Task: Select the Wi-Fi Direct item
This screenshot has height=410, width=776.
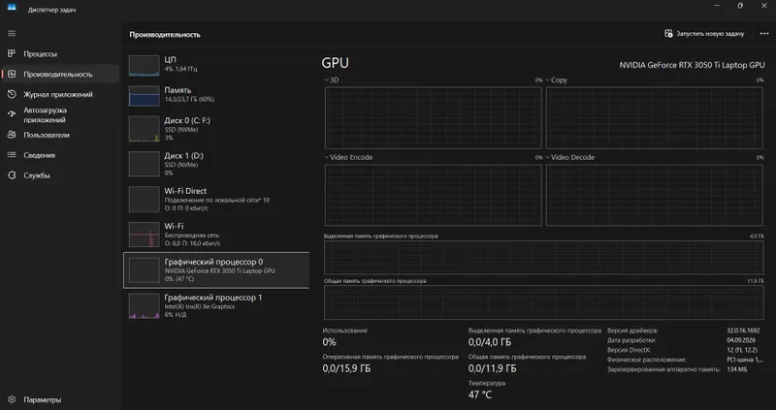Action: (x=216, y=199)
